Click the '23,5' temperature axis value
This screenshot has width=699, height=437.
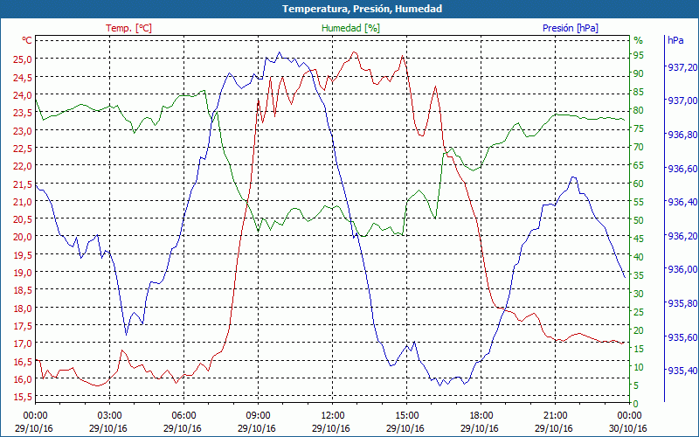tap(23, 113)
